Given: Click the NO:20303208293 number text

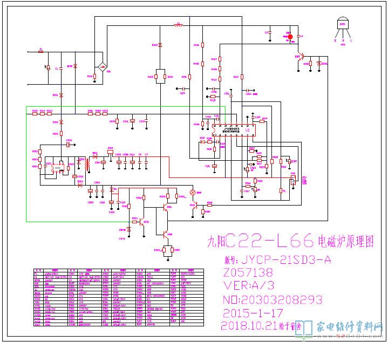Looking at the screenshot, I should point(273,300).
